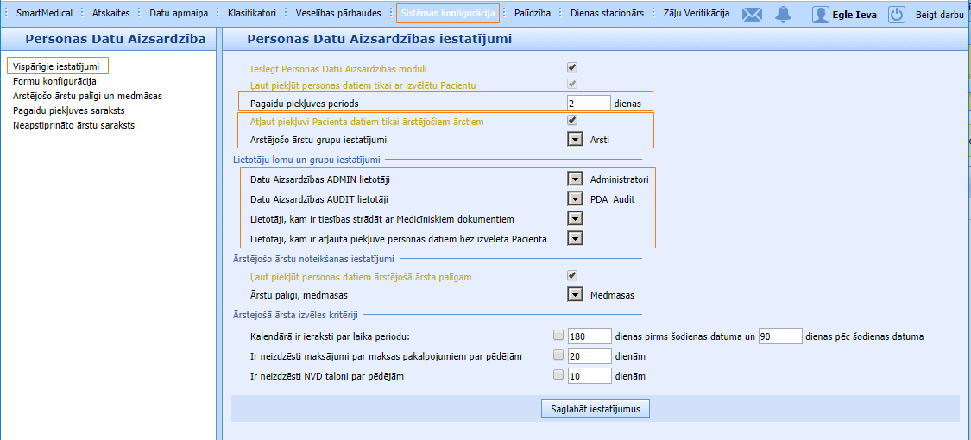This screenshot has height=440, width=971.
Task: Open the Datu Aizsardzības AUDIT lietotāji dropdown
Action: pyautogui.click(x=575, y=198)
